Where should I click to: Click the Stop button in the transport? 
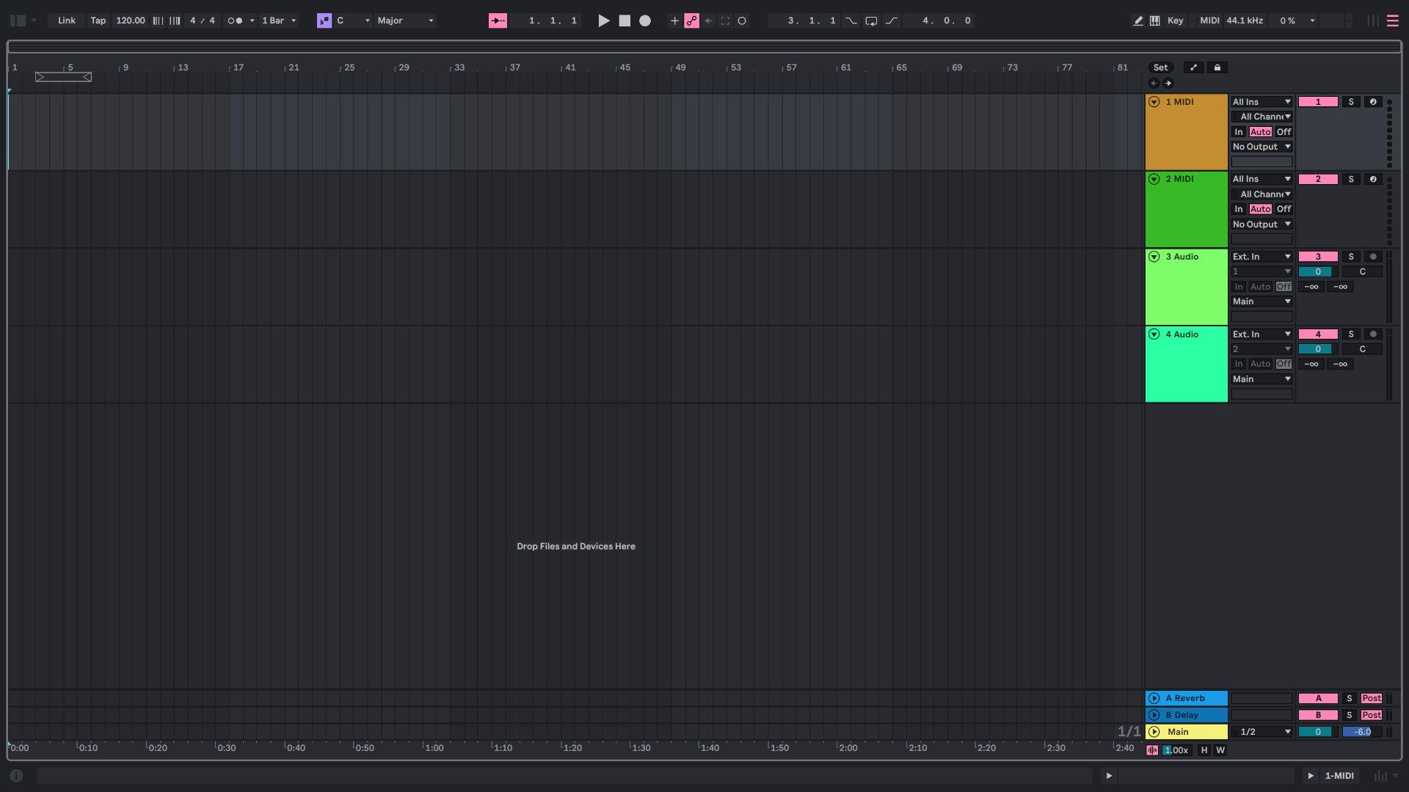(625, 21)
